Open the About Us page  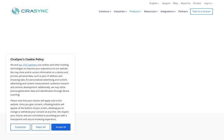point(185,3)
